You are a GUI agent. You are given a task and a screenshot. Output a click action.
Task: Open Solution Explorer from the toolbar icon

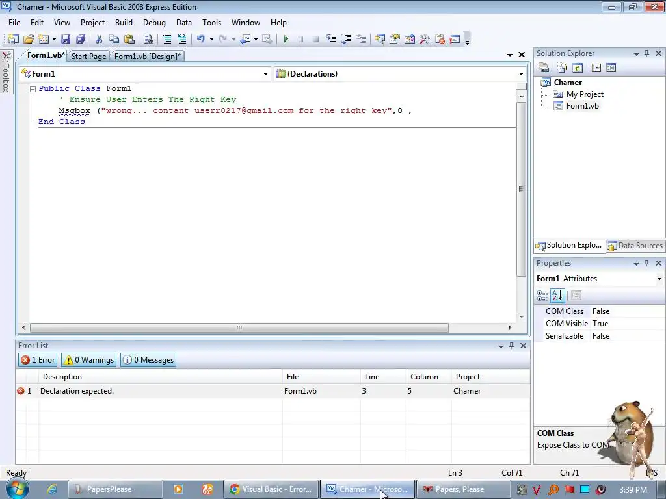pyautogui.click(x=379, y=40)
